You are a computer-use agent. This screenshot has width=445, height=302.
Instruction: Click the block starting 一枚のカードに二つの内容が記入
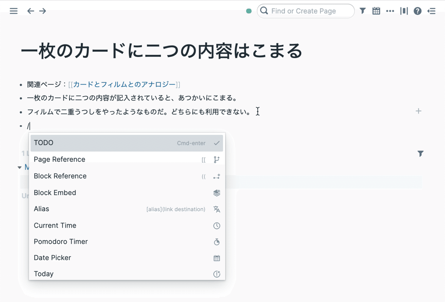click(132, 98)
